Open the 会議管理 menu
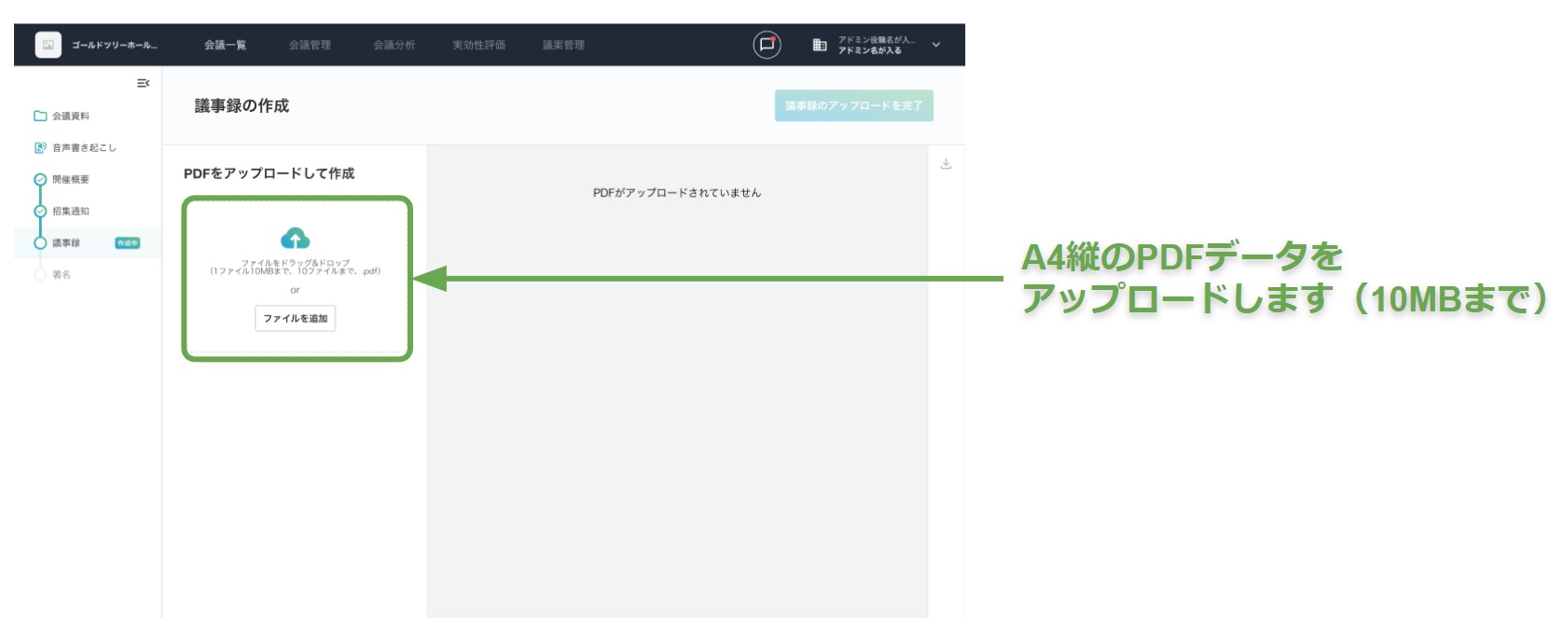This screenshot has width=1562, height=634. pyautogui.click(x=310, y=45)
